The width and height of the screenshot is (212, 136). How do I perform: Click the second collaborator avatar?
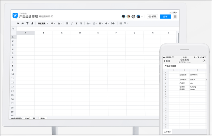pyautogui.click(x=128, y=17)
